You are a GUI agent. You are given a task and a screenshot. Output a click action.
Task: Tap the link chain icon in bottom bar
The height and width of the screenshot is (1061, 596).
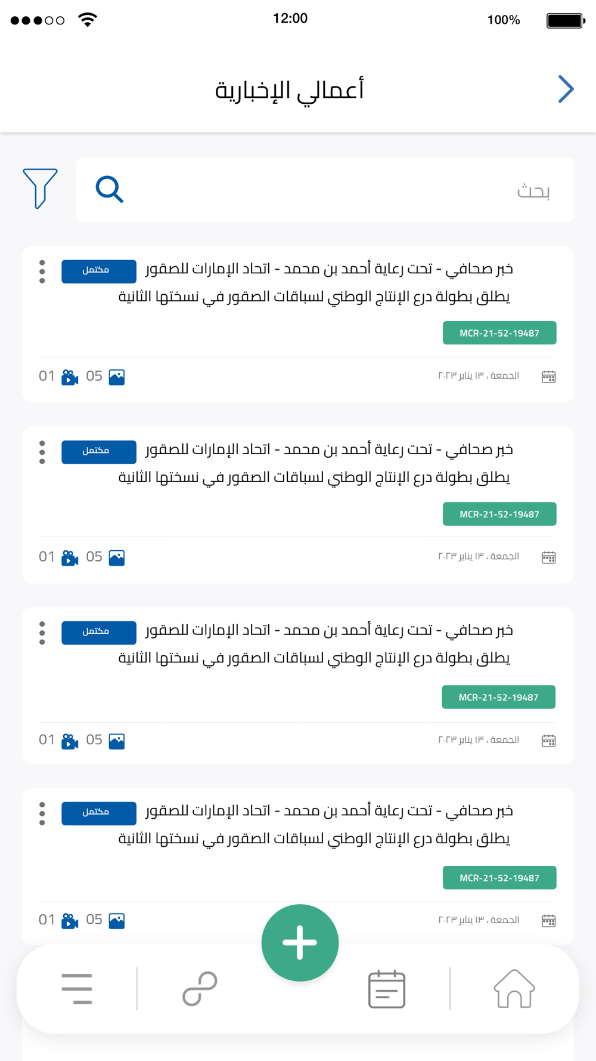click(x=200, y=989)
